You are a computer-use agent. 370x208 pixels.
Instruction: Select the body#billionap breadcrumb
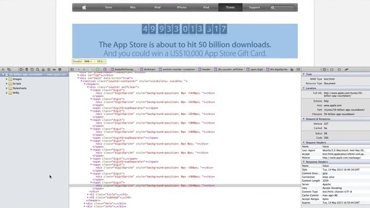123,69
